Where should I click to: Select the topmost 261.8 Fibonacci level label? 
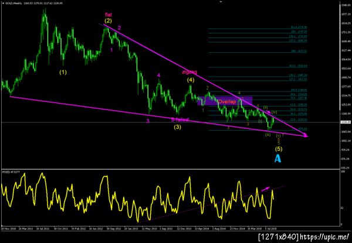click(299, 27)
